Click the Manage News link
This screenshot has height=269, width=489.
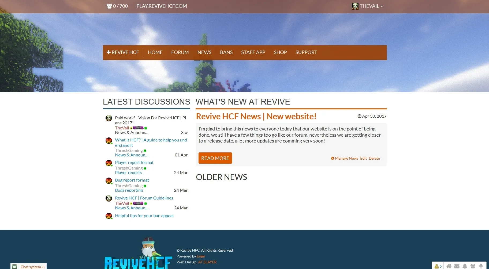click(x=346, y=158)
